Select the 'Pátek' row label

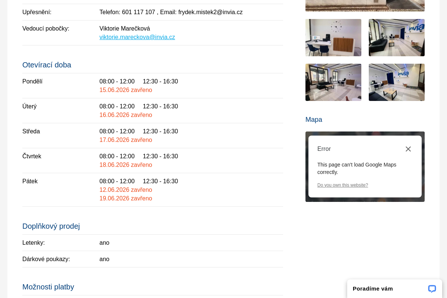pos(30,181)
